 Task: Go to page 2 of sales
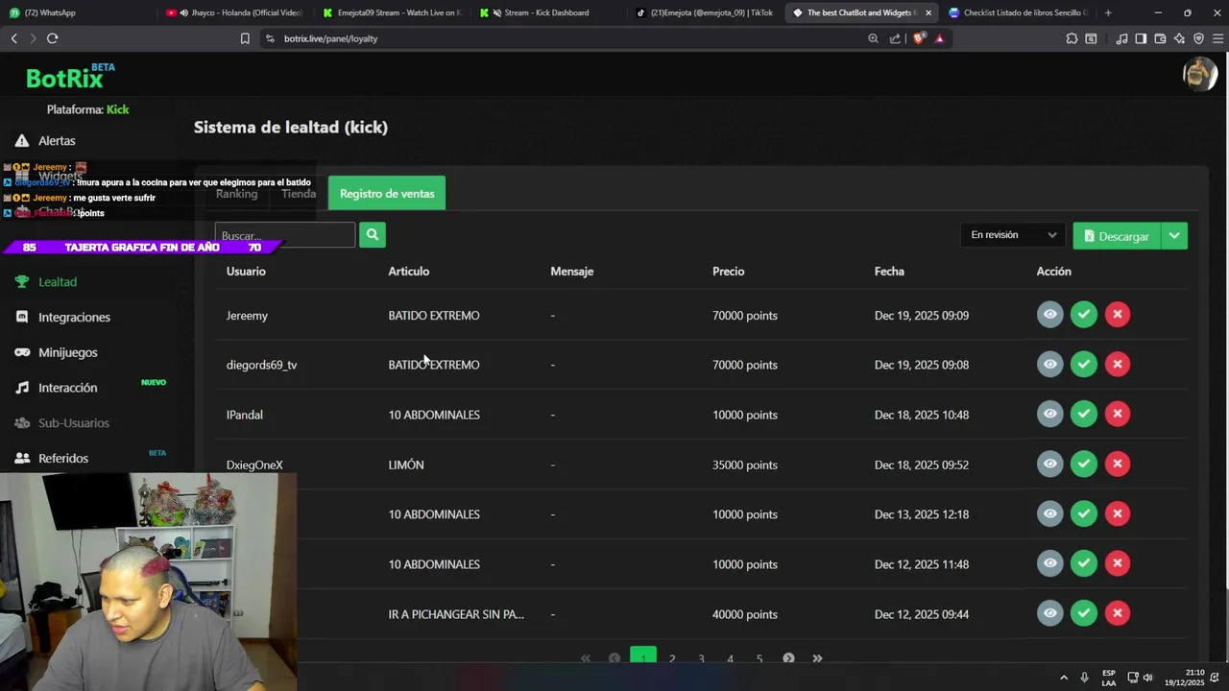pyautogui.click(x=672, y=658)
